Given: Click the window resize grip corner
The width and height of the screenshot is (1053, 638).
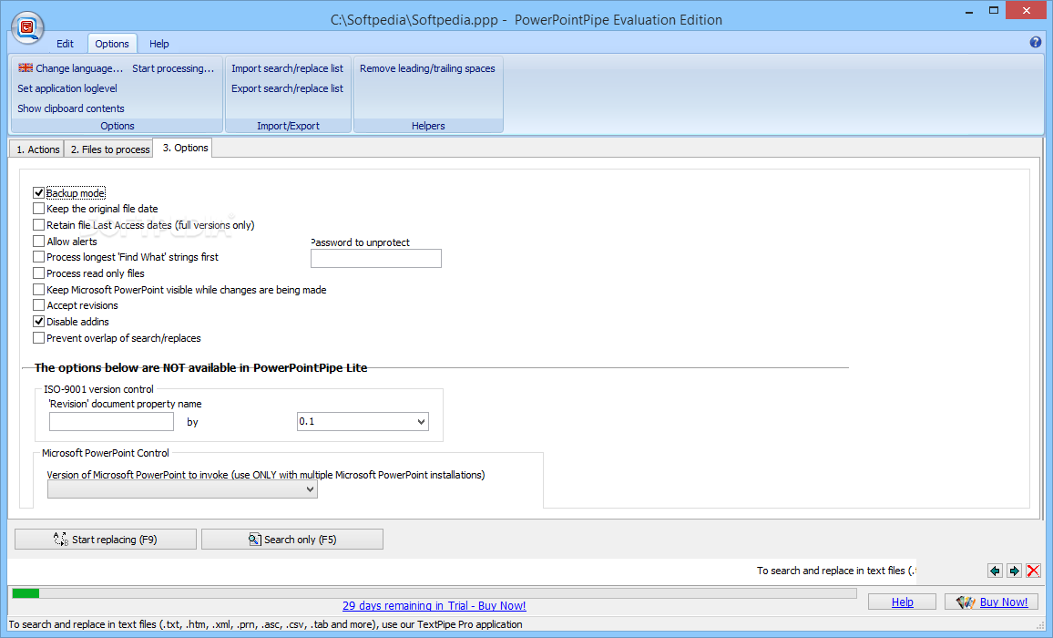Looking at the screenshot, I should [1039, 624].
